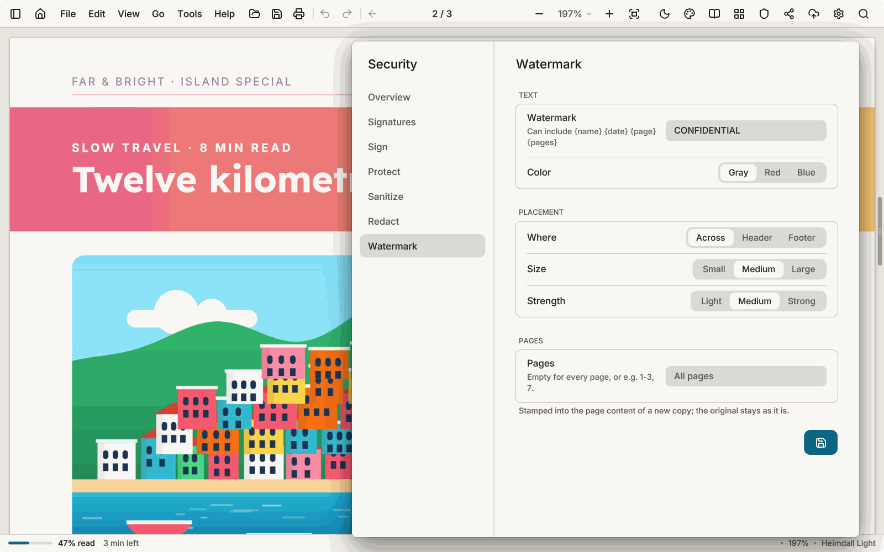Viewport: 884px width, 552px height.
Task: Save the watermarked copy with the blue save button
Action: pos(820,442)
